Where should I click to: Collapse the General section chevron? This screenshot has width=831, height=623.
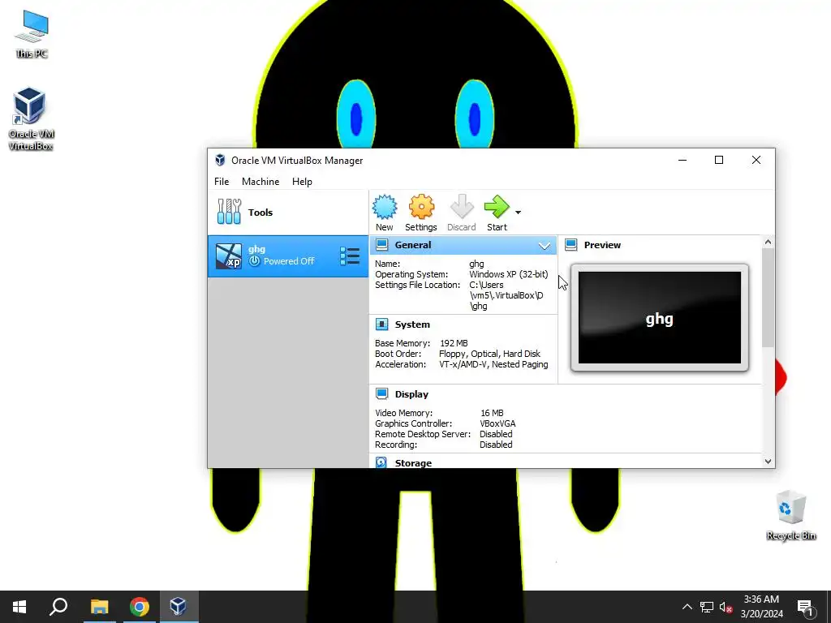coord(545,246)
